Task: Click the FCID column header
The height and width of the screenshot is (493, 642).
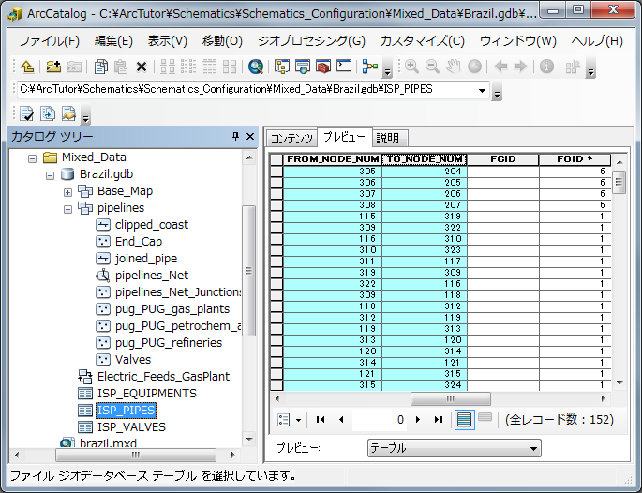Action: (x=502, y=159)
